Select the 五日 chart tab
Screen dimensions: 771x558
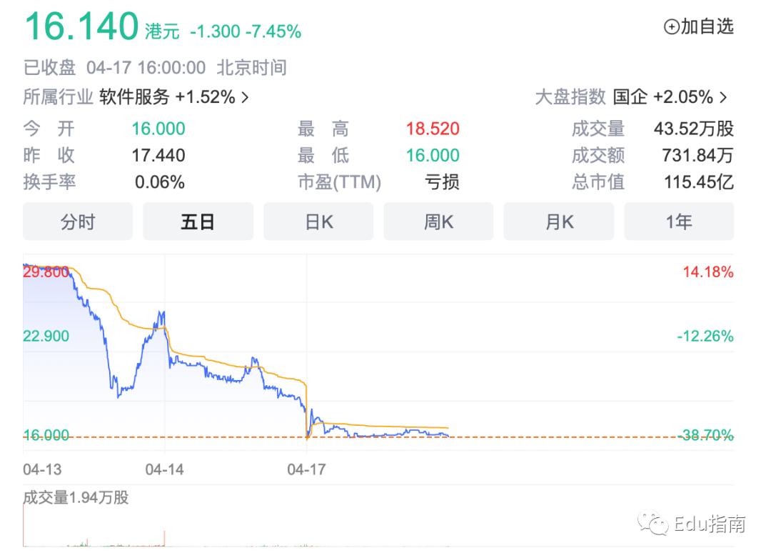click(198, 221)
